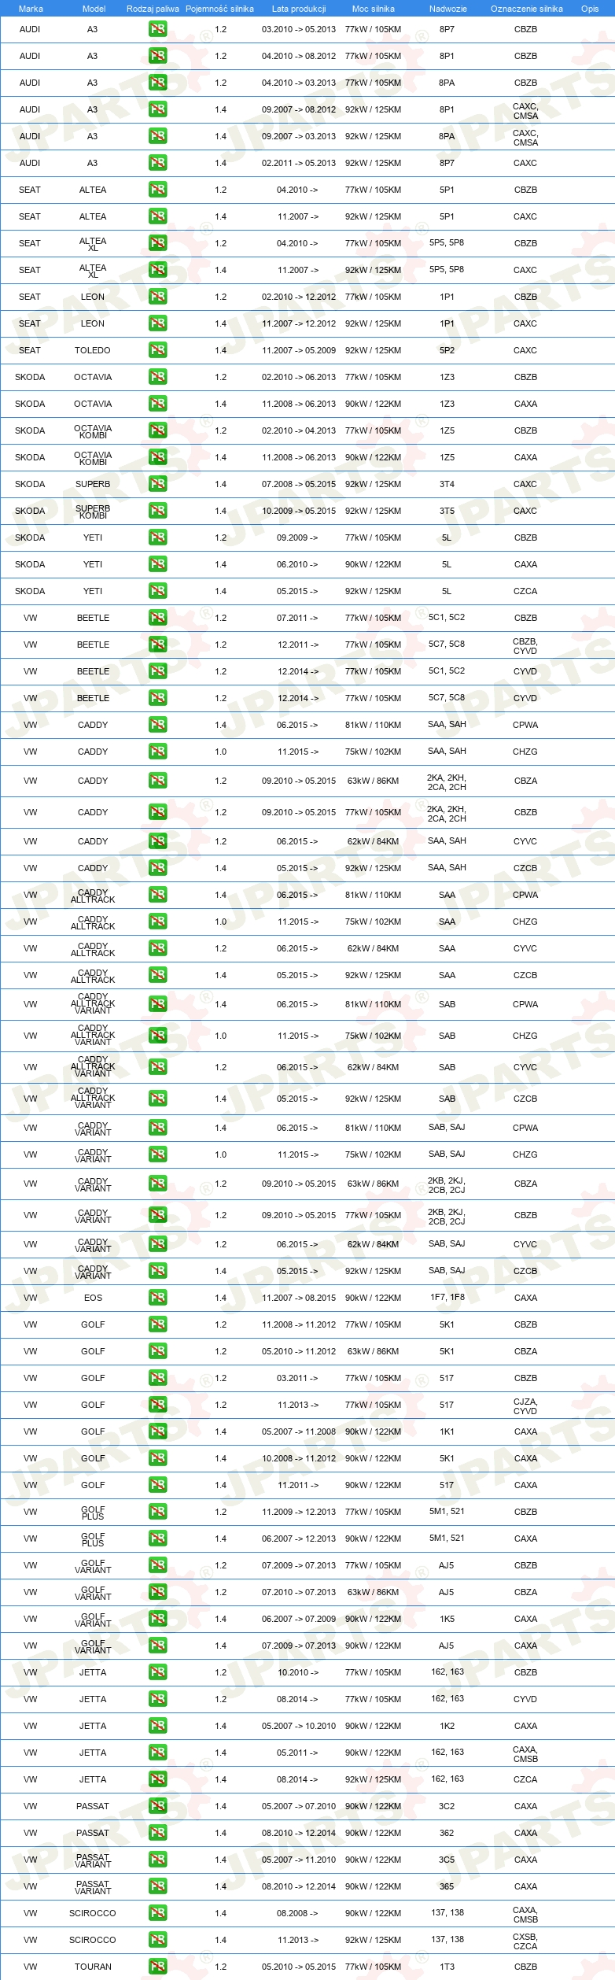Click production dates 11.2007 -> 08.2015
Screen dimensions: 615x1980
pyautogui.click(x=299, y=1298)
